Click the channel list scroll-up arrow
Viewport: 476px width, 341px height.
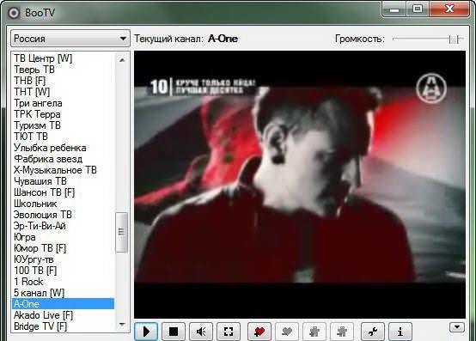click(x=122, y=60)
